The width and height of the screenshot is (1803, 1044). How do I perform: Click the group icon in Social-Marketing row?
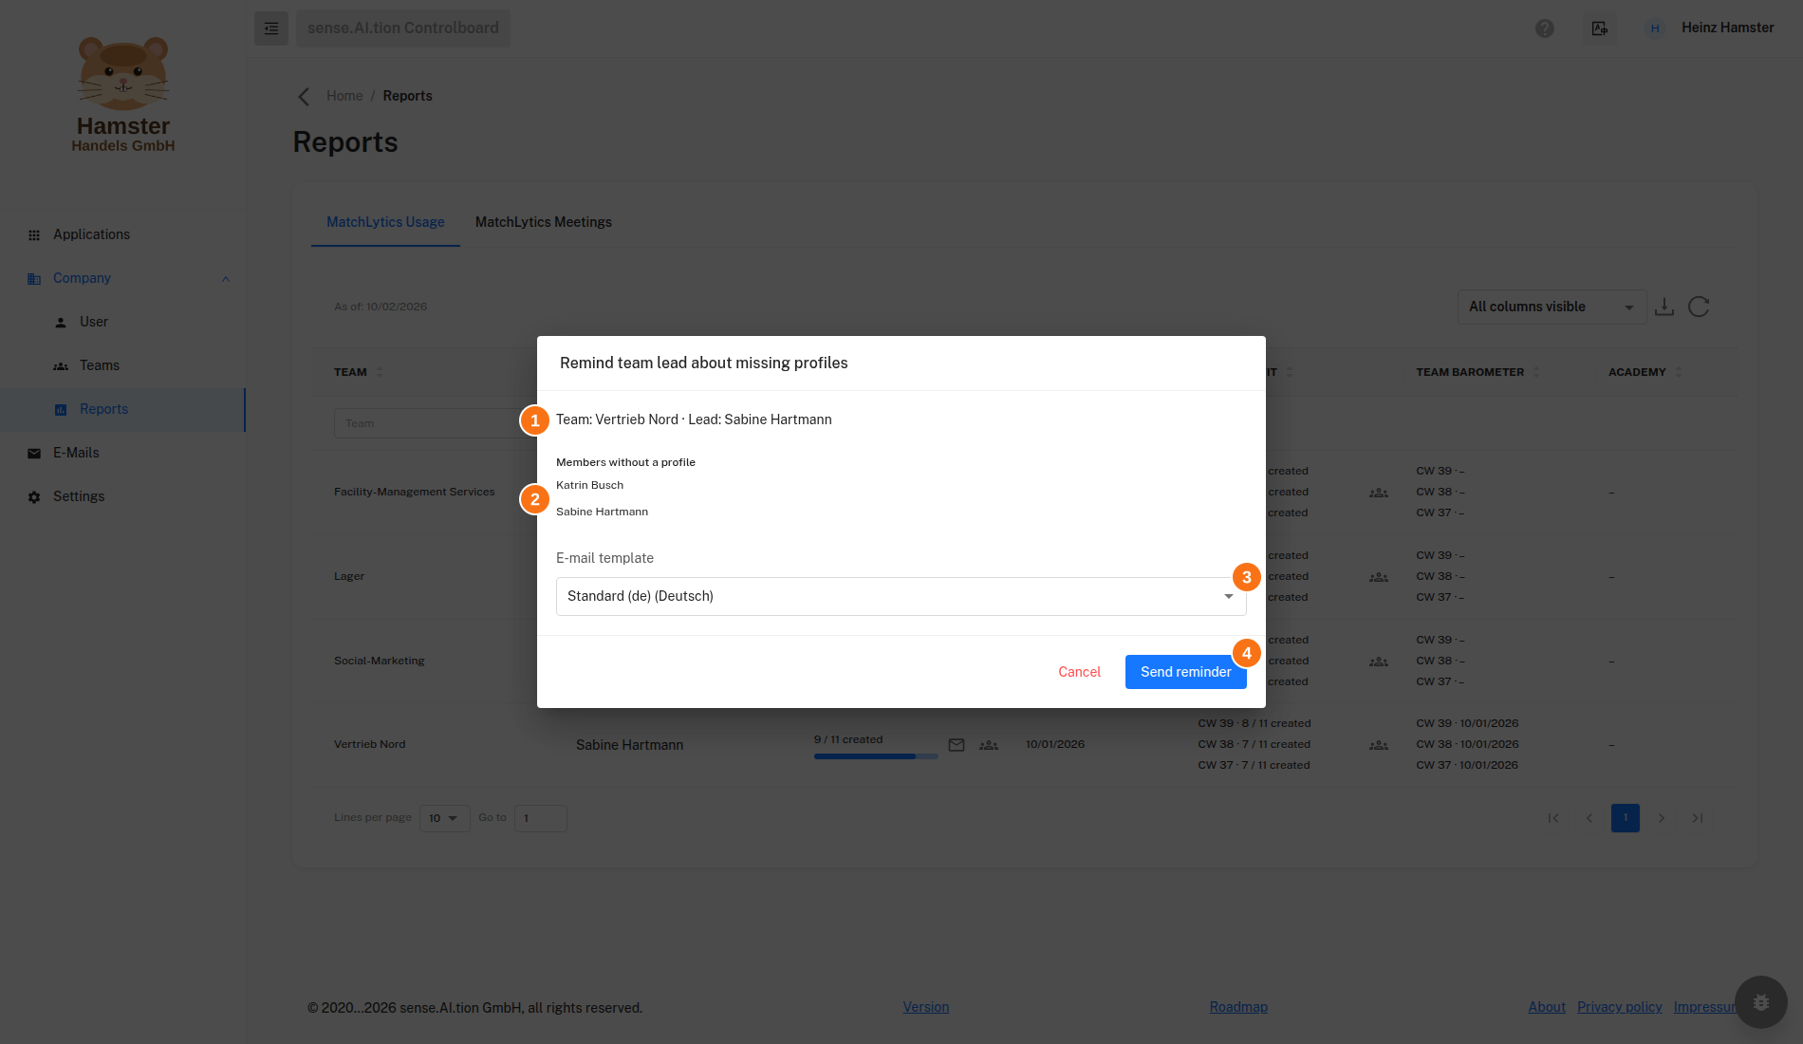click(1379, 662)
